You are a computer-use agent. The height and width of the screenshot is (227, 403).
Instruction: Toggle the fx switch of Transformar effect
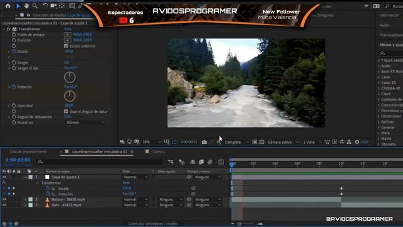[8, 29]
